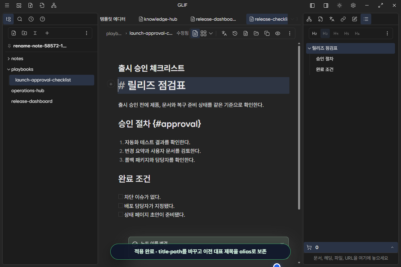Image resolution: width=401 pixels, height=267 pixels.
Task: Open version history icon in editor toolbar
Action: click(x=235, y=33)
